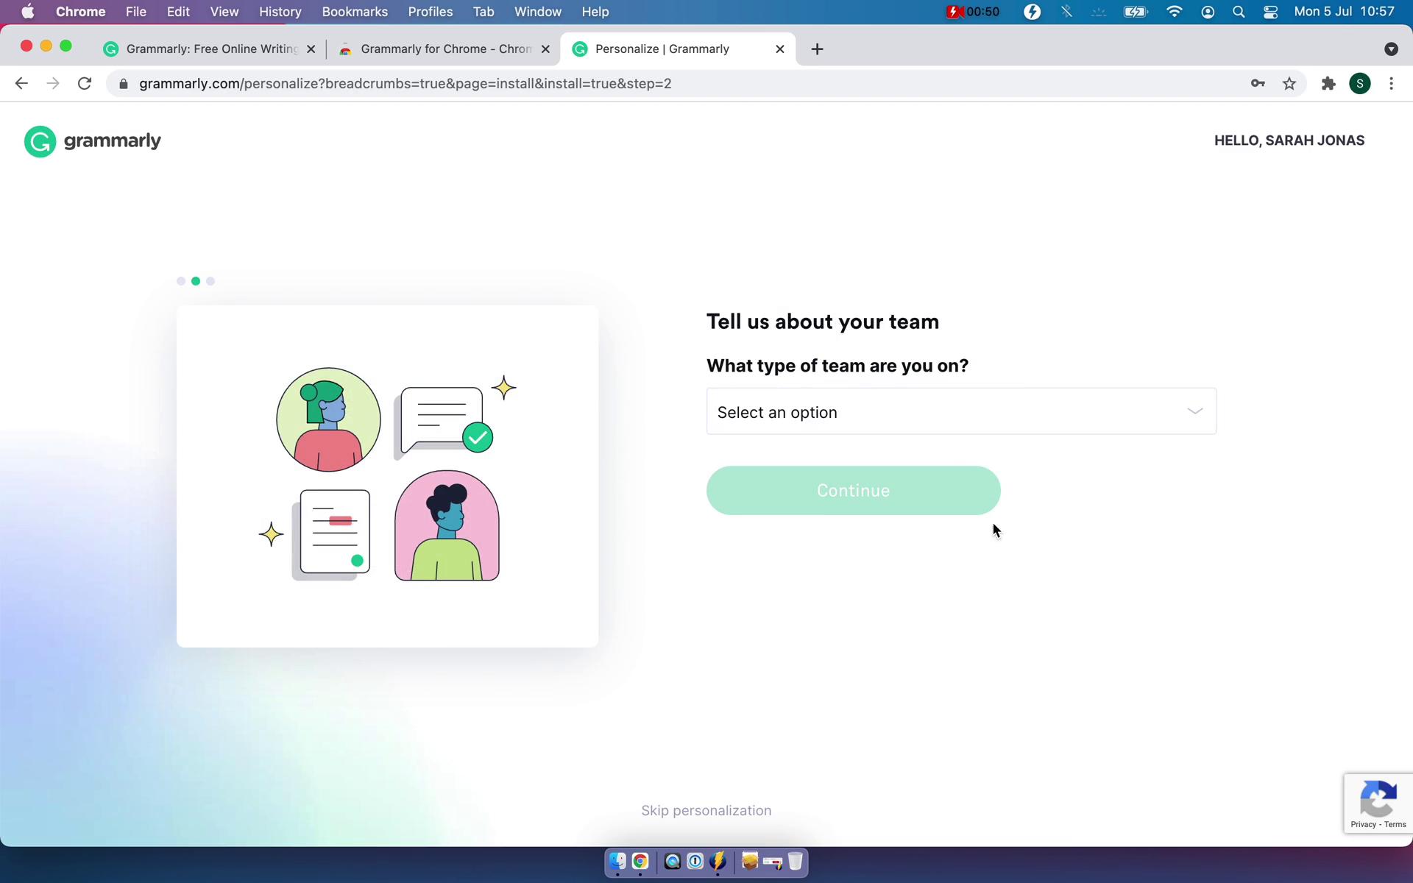Close the Grammarly Free Online Writing tab
The image size is (1413, 883).
click(x=311, y=49)
